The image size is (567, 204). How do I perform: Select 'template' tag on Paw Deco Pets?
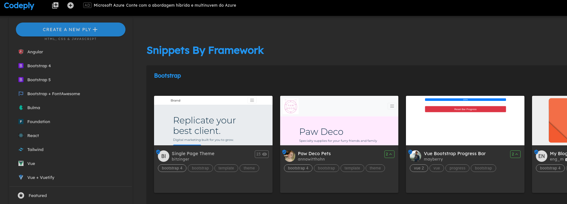point(352,168)
